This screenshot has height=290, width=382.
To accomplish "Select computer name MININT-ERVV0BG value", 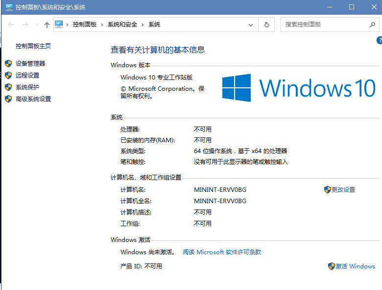I will click(x=220, y=190).
